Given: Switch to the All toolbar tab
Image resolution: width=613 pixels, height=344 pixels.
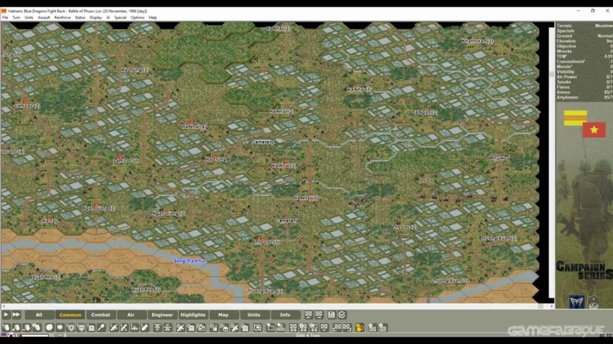Looking at the screenshot, I should [x=39, y=315].
